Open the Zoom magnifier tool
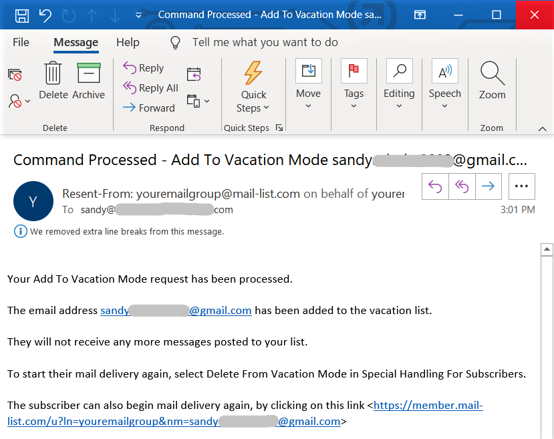Viewport: 554px width, 439px height. (492, 82)
